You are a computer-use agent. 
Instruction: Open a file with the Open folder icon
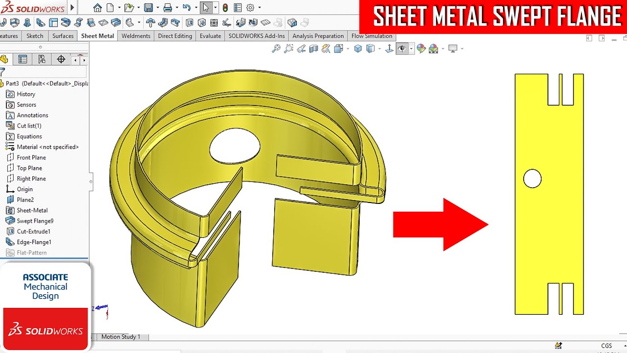pyautogui.click(x=128, y=8)
